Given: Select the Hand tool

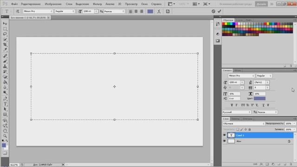Looking at the screenshot, I should click(5, 131).
